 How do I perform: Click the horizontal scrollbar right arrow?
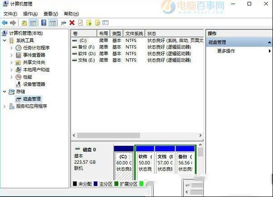point(200,135)
